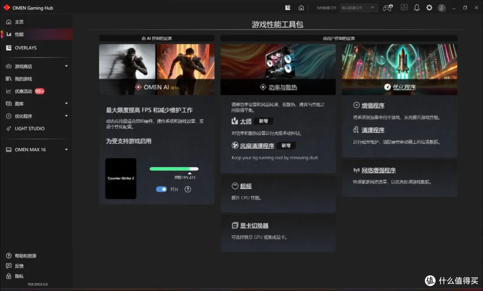Screen dimensions: 483x291
Task: Click the 大师 tuning icon
Action: point(235,121)
